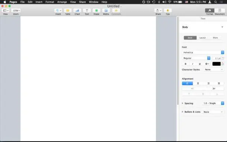The width and height of the screenshot is (227, 142).
Task: Switch to the Layout tab
Action: pos(202,38)
